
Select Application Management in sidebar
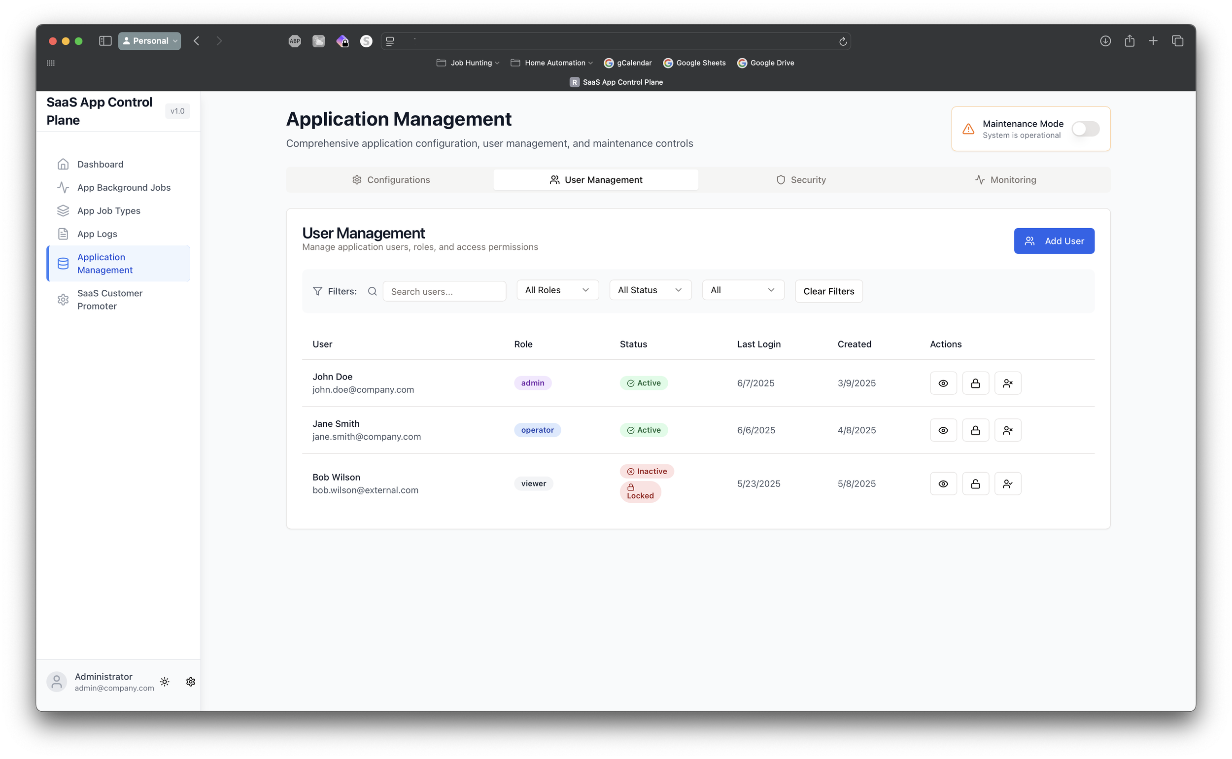119,264
